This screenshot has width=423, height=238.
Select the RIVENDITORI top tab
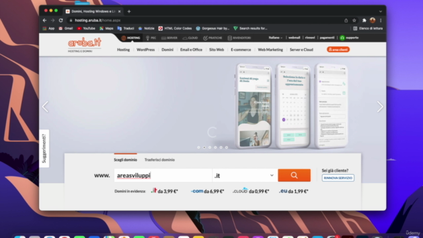[239, 38]
